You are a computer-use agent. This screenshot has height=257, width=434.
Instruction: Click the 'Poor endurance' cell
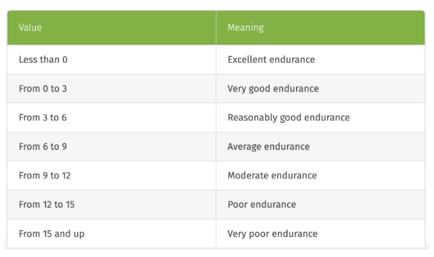pos(320,204)
